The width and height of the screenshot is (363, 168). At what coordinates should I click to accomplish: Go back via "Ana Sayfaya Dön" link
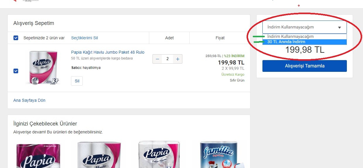pos(29,100)
